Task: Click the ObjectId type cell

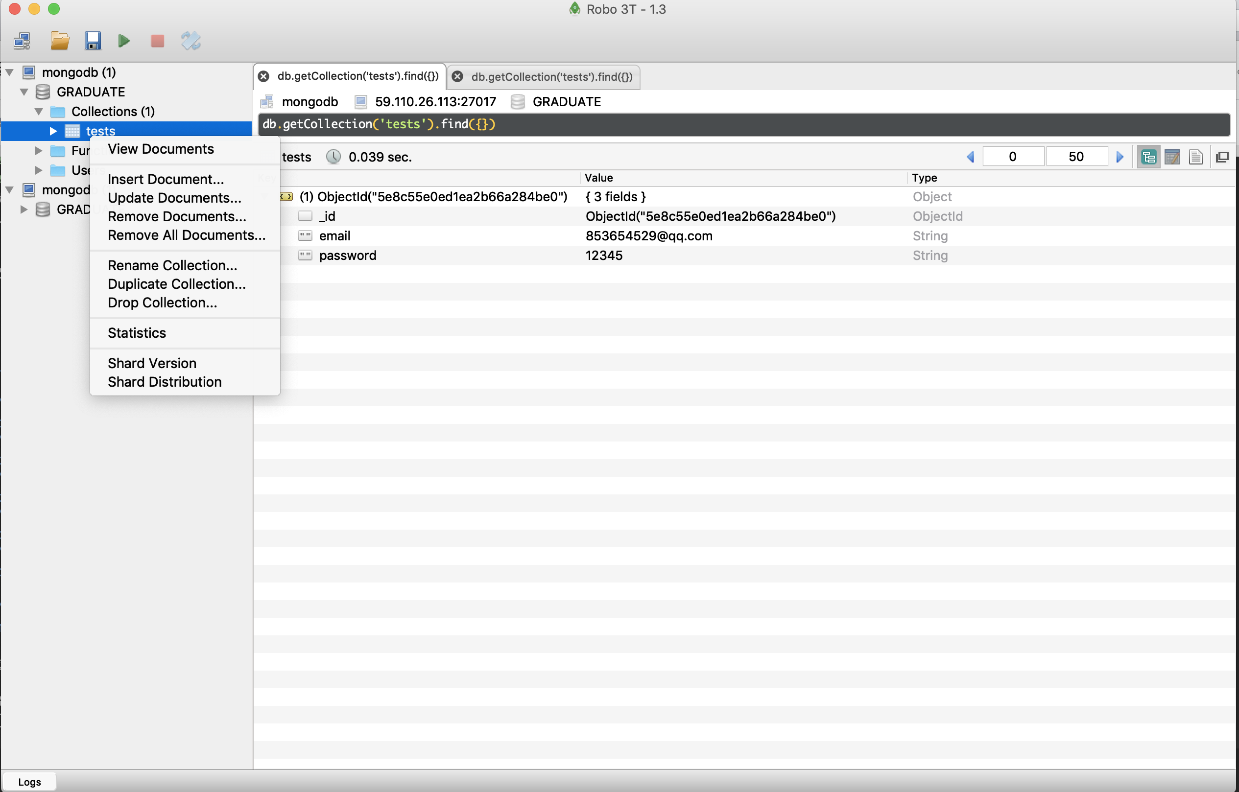Action: (937, 216)
